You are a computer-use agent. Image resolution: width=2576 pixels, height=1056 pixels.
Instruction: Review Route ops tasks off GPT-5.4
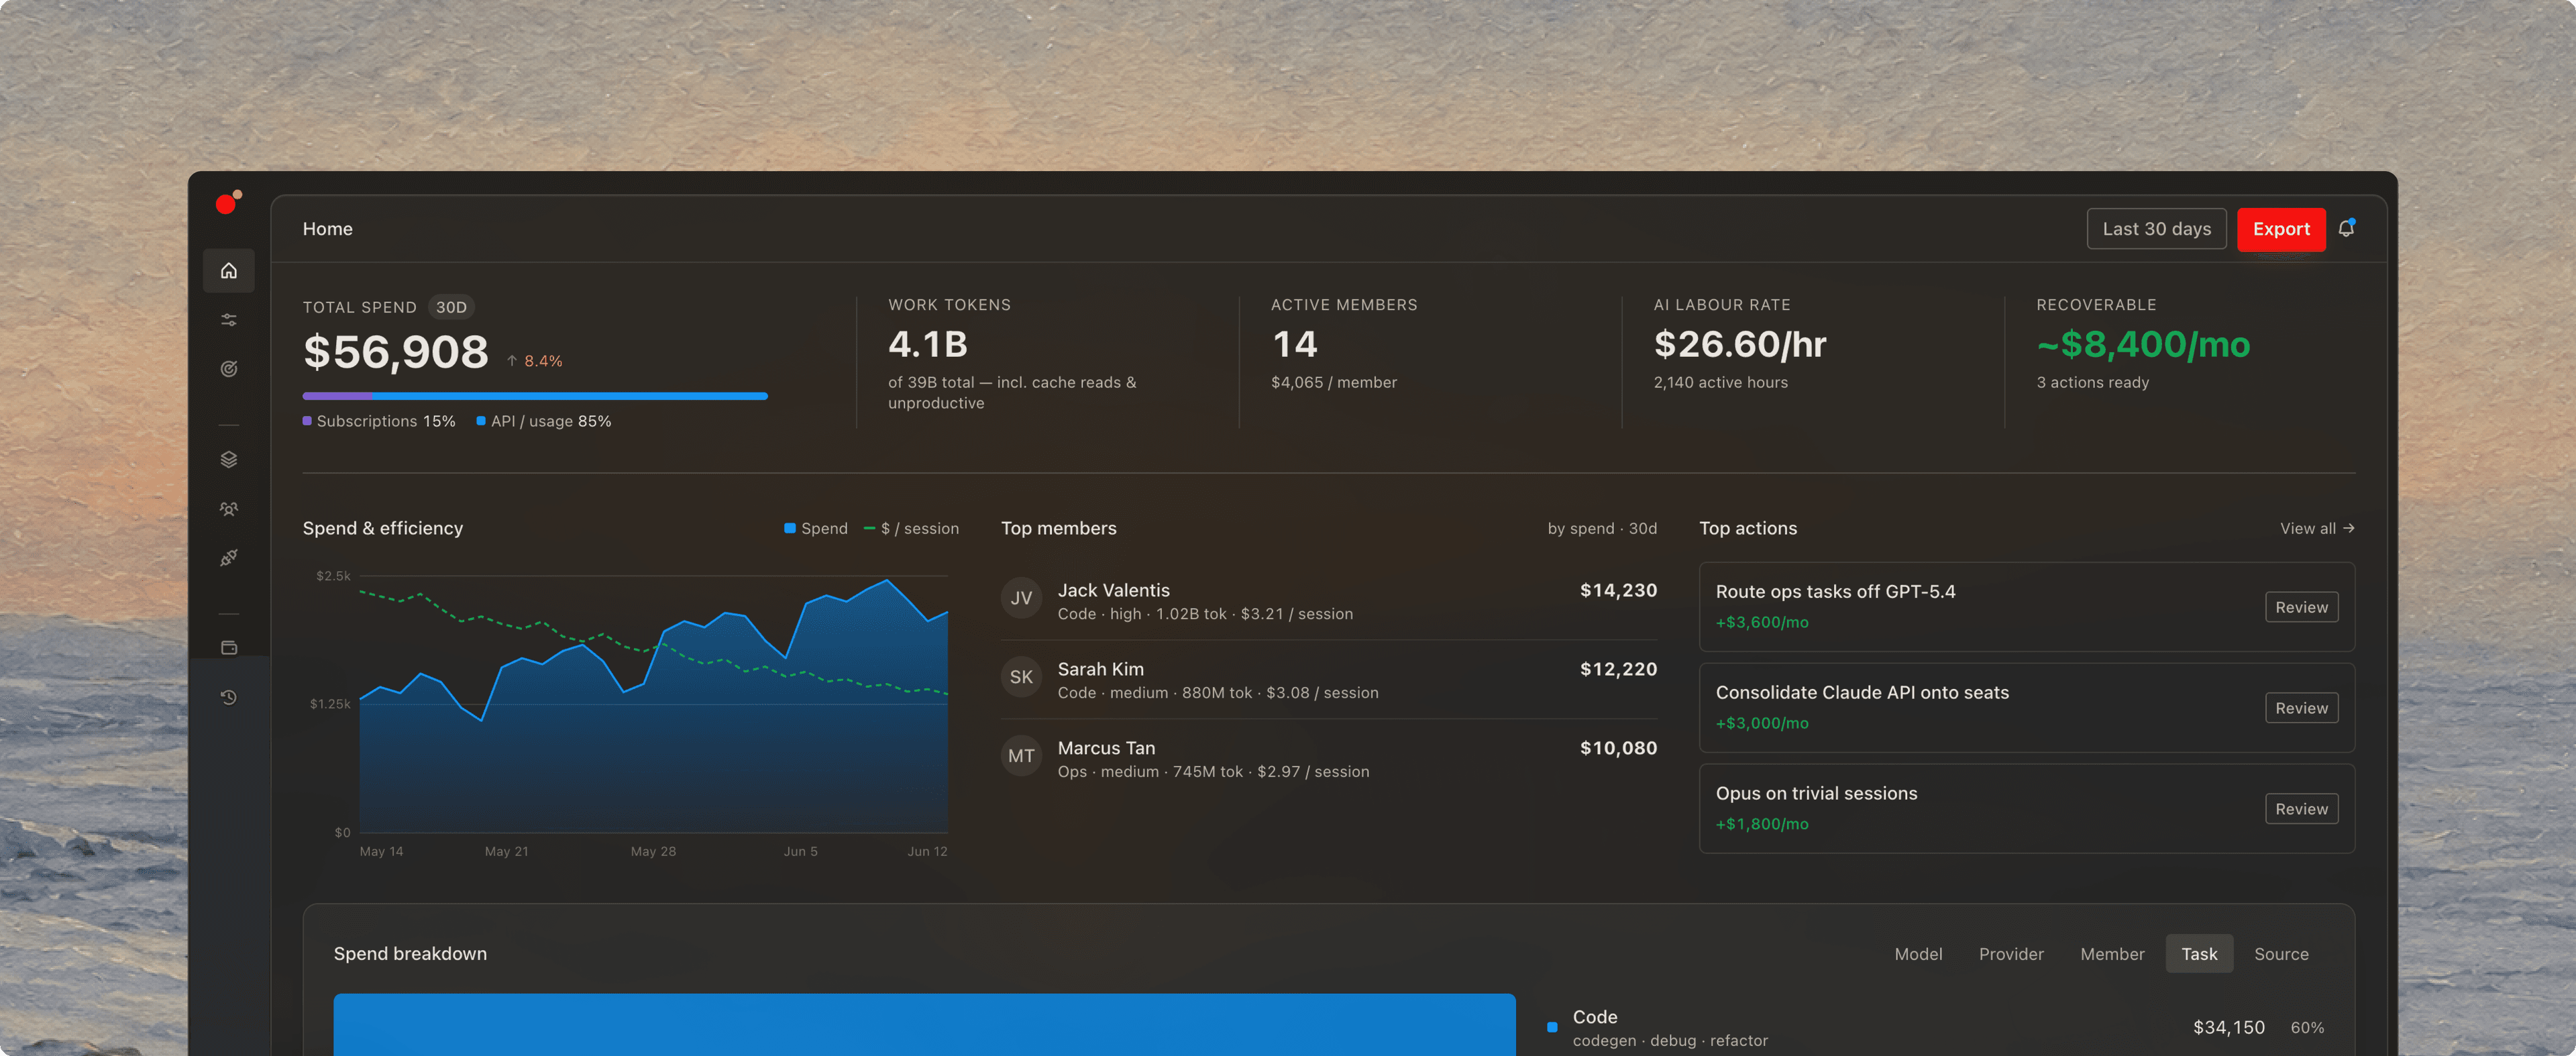click(x=2301, y=607)
